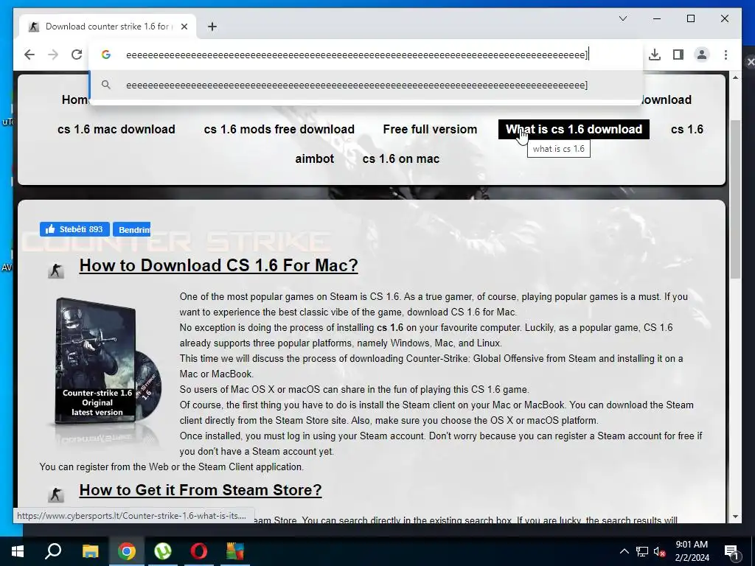755x566 pixels.
Task: Click the scrollbar up arrow
Action: pos(735,77)
